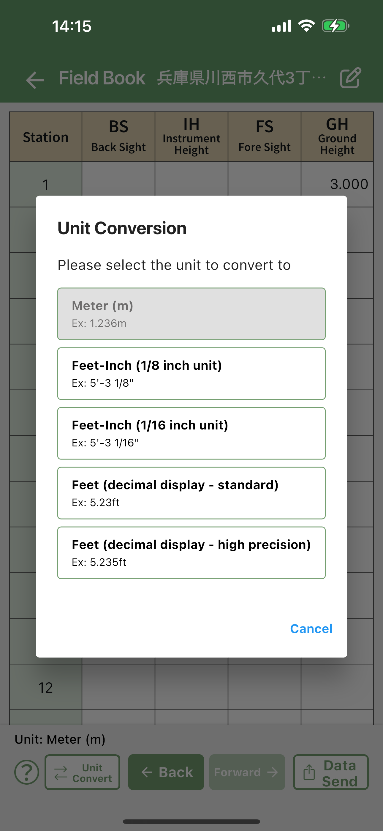This screenshot has height=831, width=383.
Task: Tap the GH Ground Height column header
Action: tap(337, 137)
